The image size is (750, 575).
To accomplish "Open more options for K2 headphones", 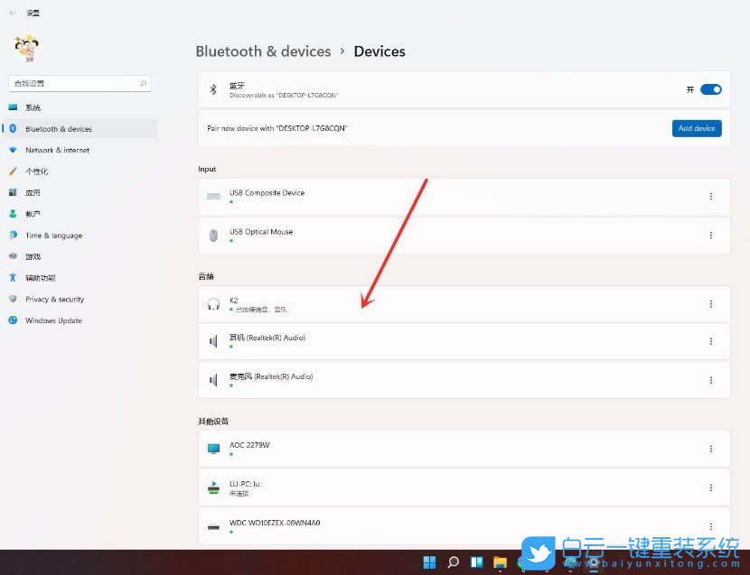I will (x=710, y=304).
